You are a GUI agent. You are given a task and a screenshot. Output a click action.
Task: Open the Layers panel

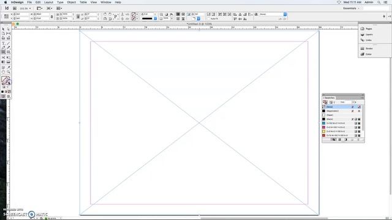(367, 34)
